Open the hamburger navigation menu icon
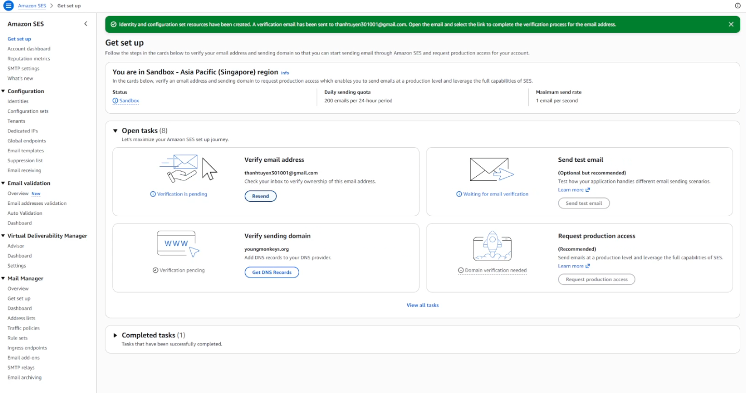 coord(8,6)
